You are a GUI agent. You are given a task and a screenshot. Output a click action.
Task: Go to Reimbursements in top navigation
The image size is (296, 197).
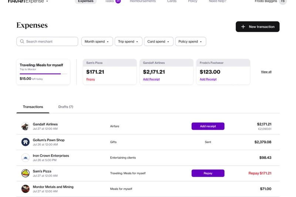(142, 1)
